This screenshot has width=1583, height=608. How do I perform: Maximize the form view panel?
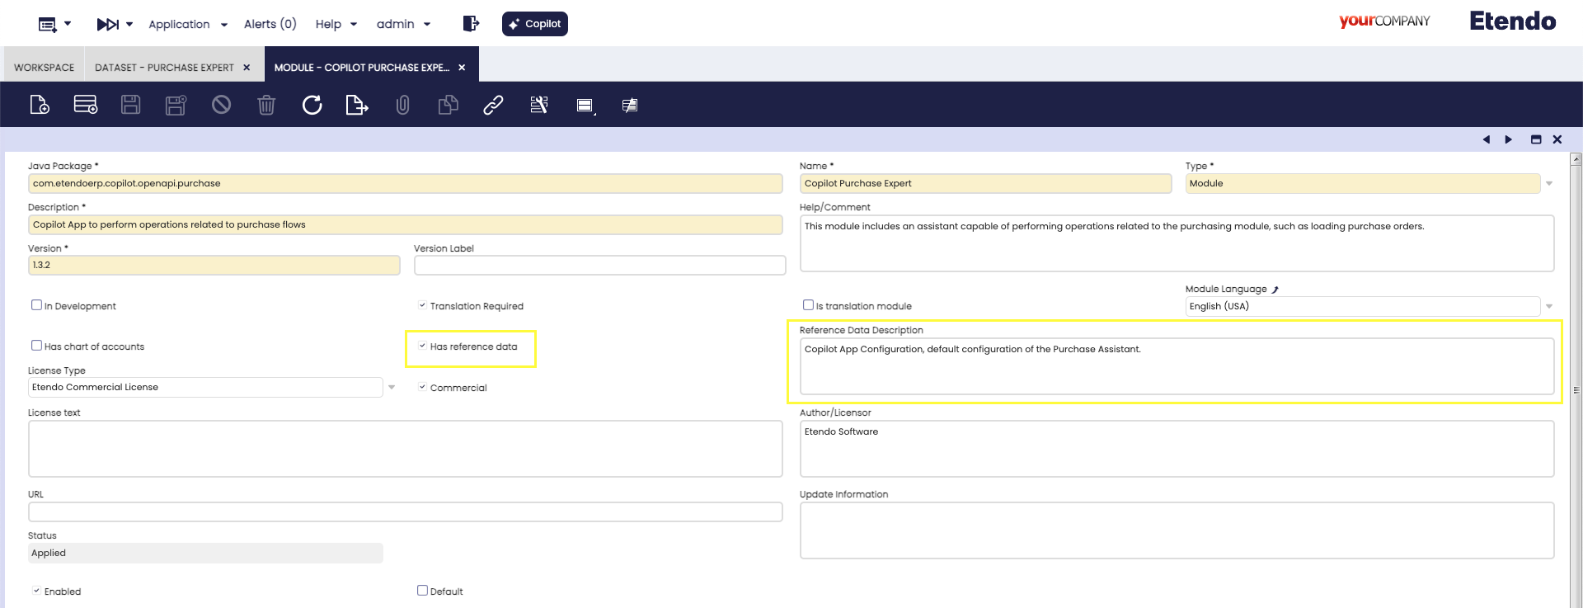coord(1536,139)
